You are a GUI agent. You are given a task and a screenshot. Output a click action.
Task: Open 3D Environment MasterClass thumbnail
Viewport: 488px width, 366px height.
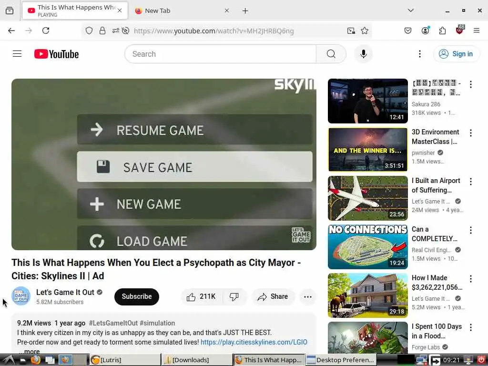click(x=368, y=149)
